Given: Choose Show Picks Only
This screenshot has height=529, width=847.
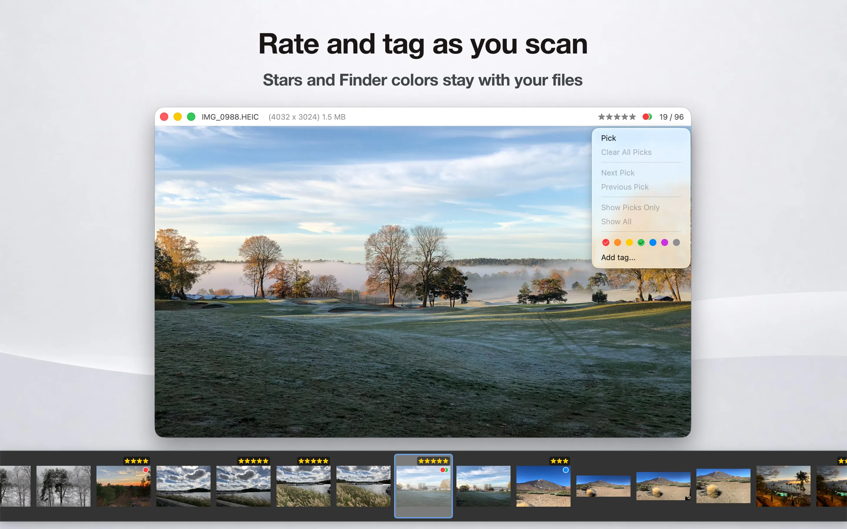Looking at the screenshot, I should pyautogui.click(x=630, y=207).
